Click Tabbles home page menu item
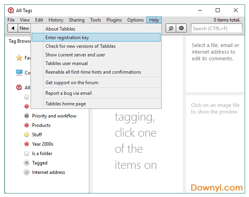Screen dimensions: 249x197 65,104
